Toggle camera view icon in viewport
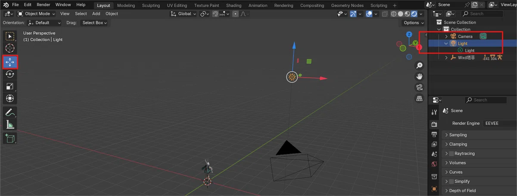This screenshot has width=517, height=196. (x=419, y=87)
